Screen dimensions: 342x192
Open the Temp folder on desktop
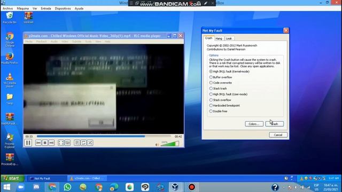coord(10,99)
